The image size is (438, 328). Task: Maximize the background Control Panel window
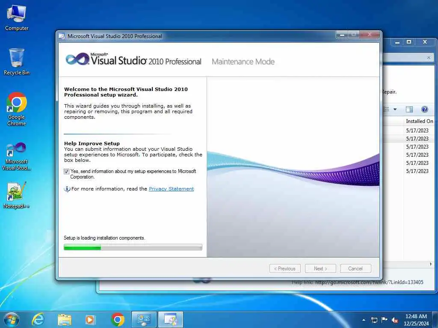[409, 42]
